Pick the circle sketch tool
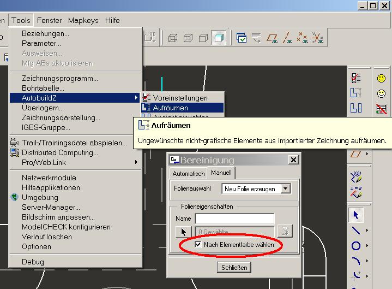The height and width of the screenshot is (289, 392). coord(356,246)
